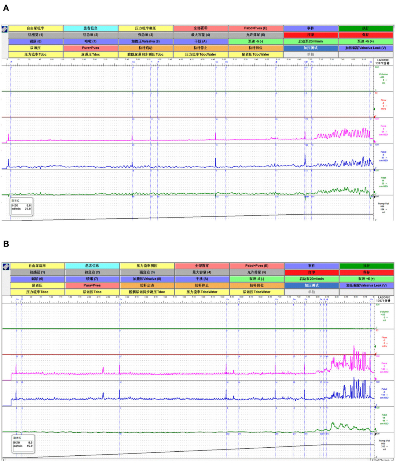Click the H2O ml/min readout box in panel B

tap(23, 444)
